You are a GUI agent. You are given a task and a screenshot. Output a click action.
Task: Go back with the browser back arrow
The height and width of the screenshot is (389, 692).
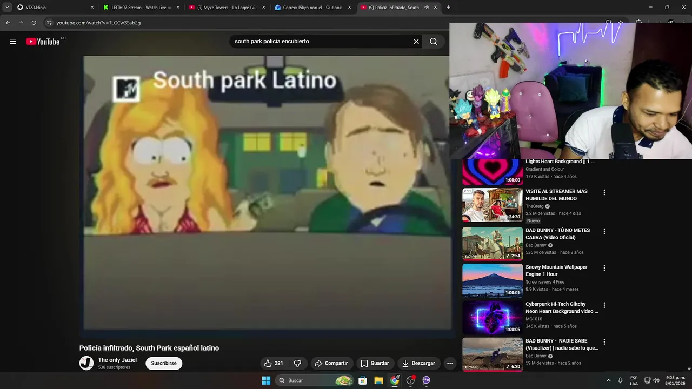point(8,23)
